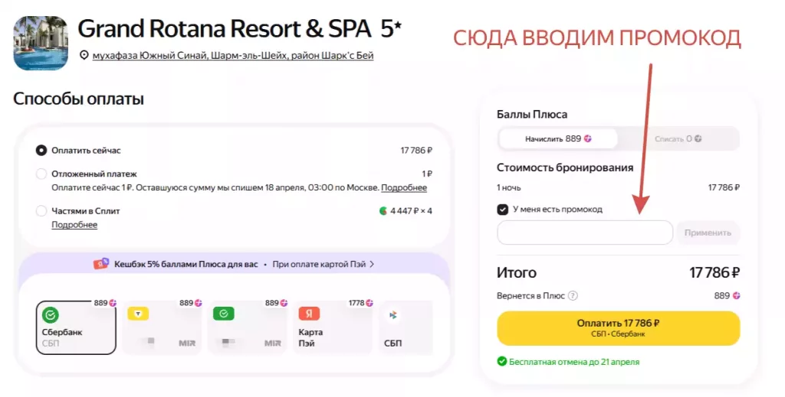Choose the yellow MIR card icon
This screenshot has height=397, width=785.
(138, 314)
